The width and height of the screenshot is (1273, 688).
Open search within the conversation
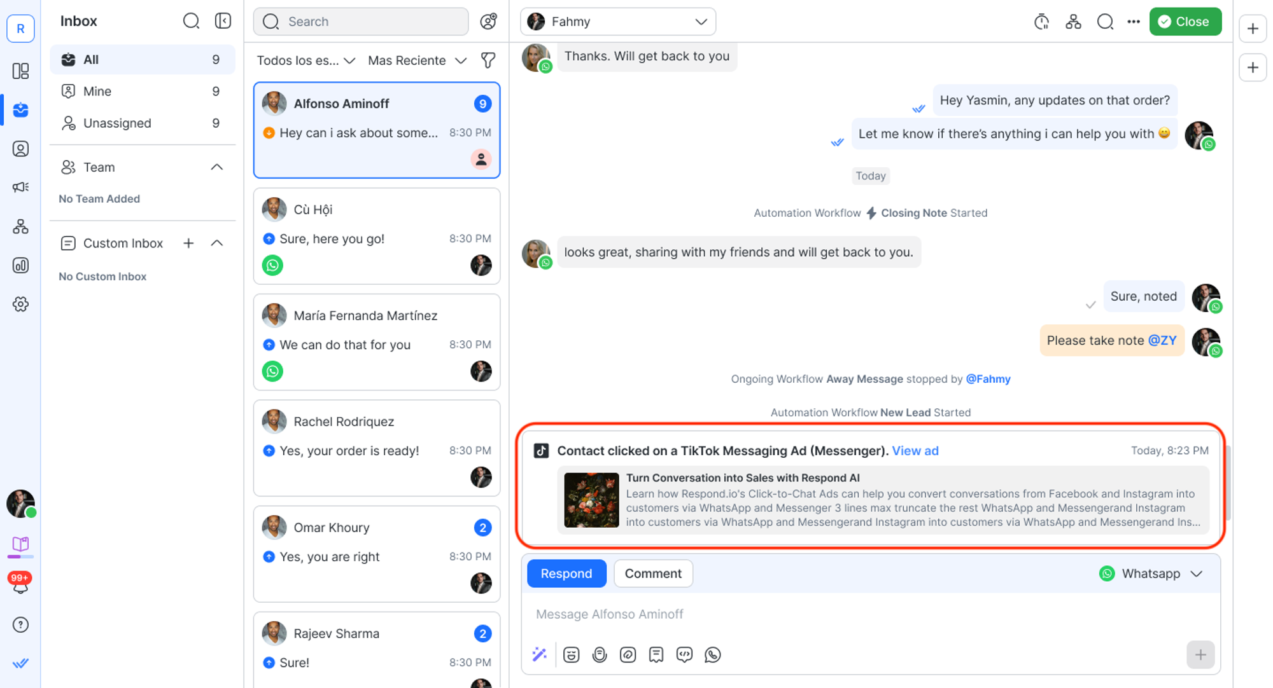tap(1105, 21)
